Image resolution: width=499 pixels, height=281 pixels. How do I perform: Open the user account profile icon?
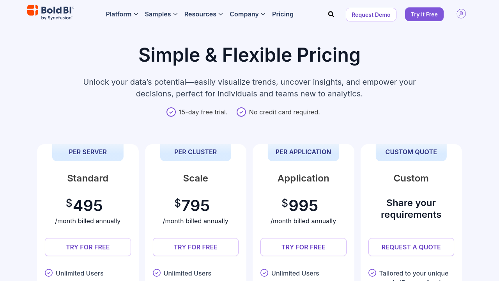coord(461,14)
